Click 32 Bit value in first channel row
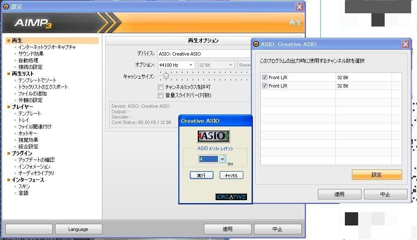 pyautogui.click(x=342, y=78)
